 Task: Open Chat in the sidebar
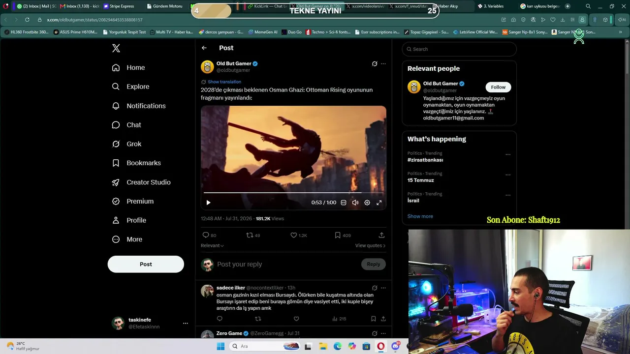(x=126, y=125)
